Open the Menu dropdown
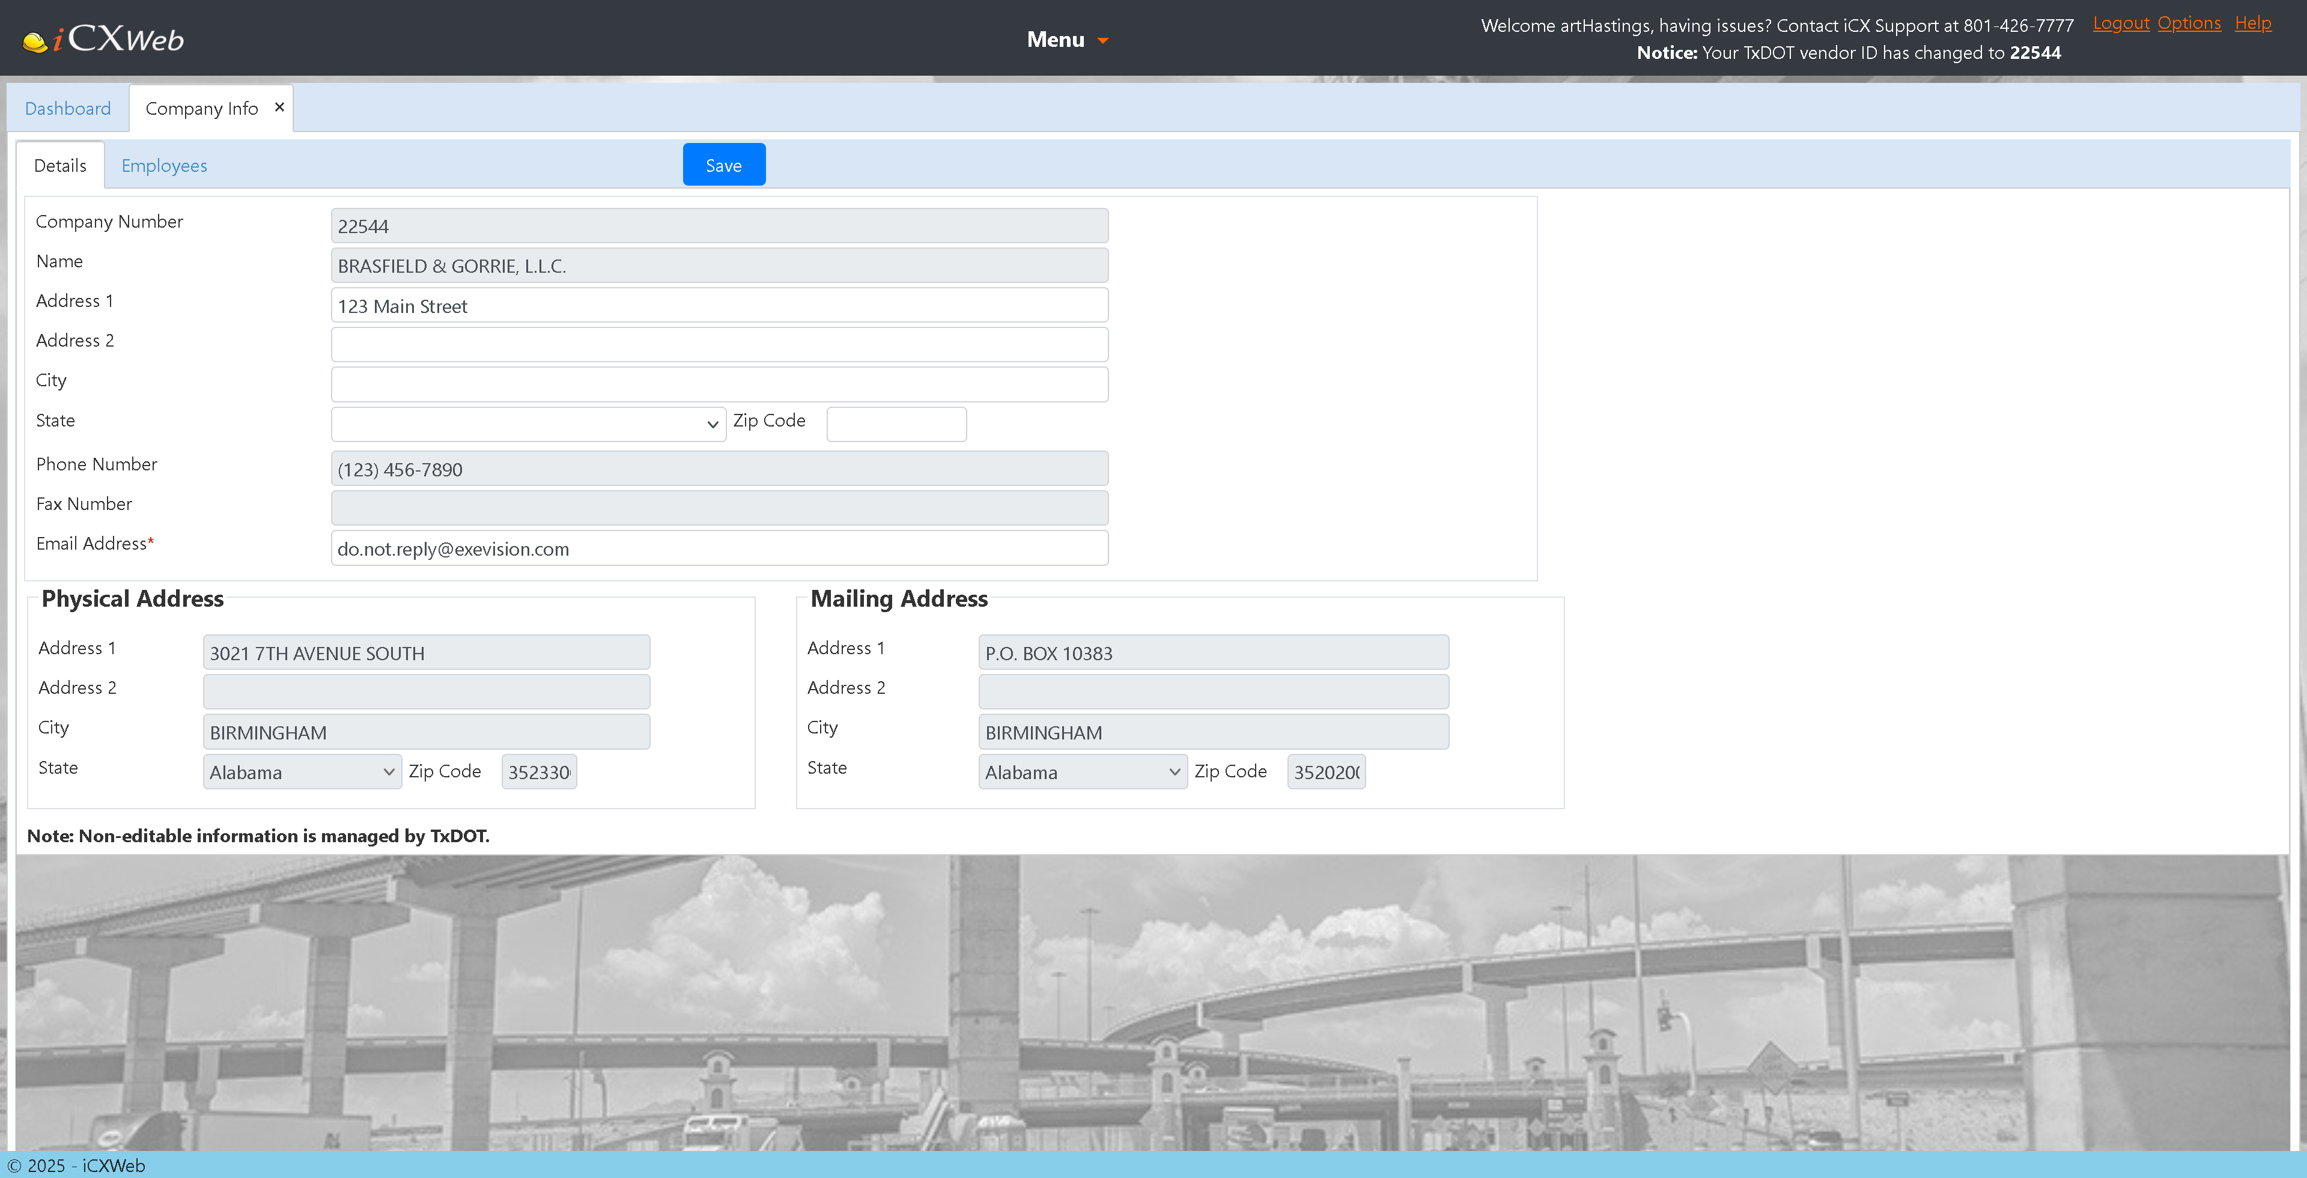Image resolution: width=2307 pixels, height=1178 pixels. (x=1068, y=40)
